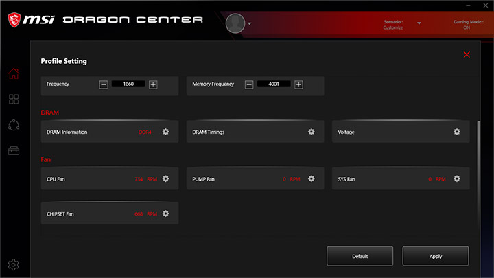Open the apps grid sidebar icon
The image size is (494, 278).
coord(14,100)
